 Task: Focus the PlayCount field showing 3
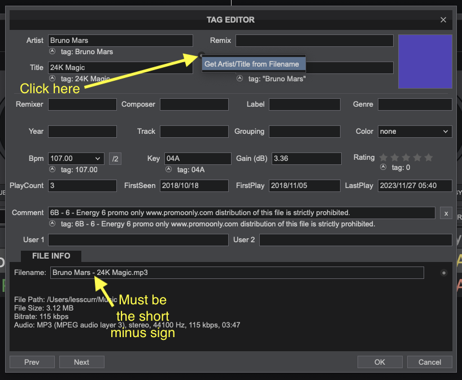pyautogui.click(x=82, y=186)
